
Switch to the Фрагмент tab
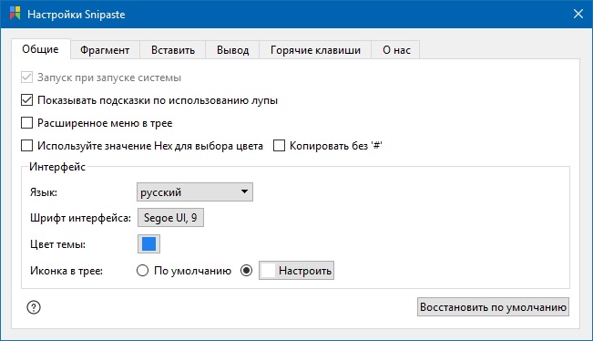[105, 50]
